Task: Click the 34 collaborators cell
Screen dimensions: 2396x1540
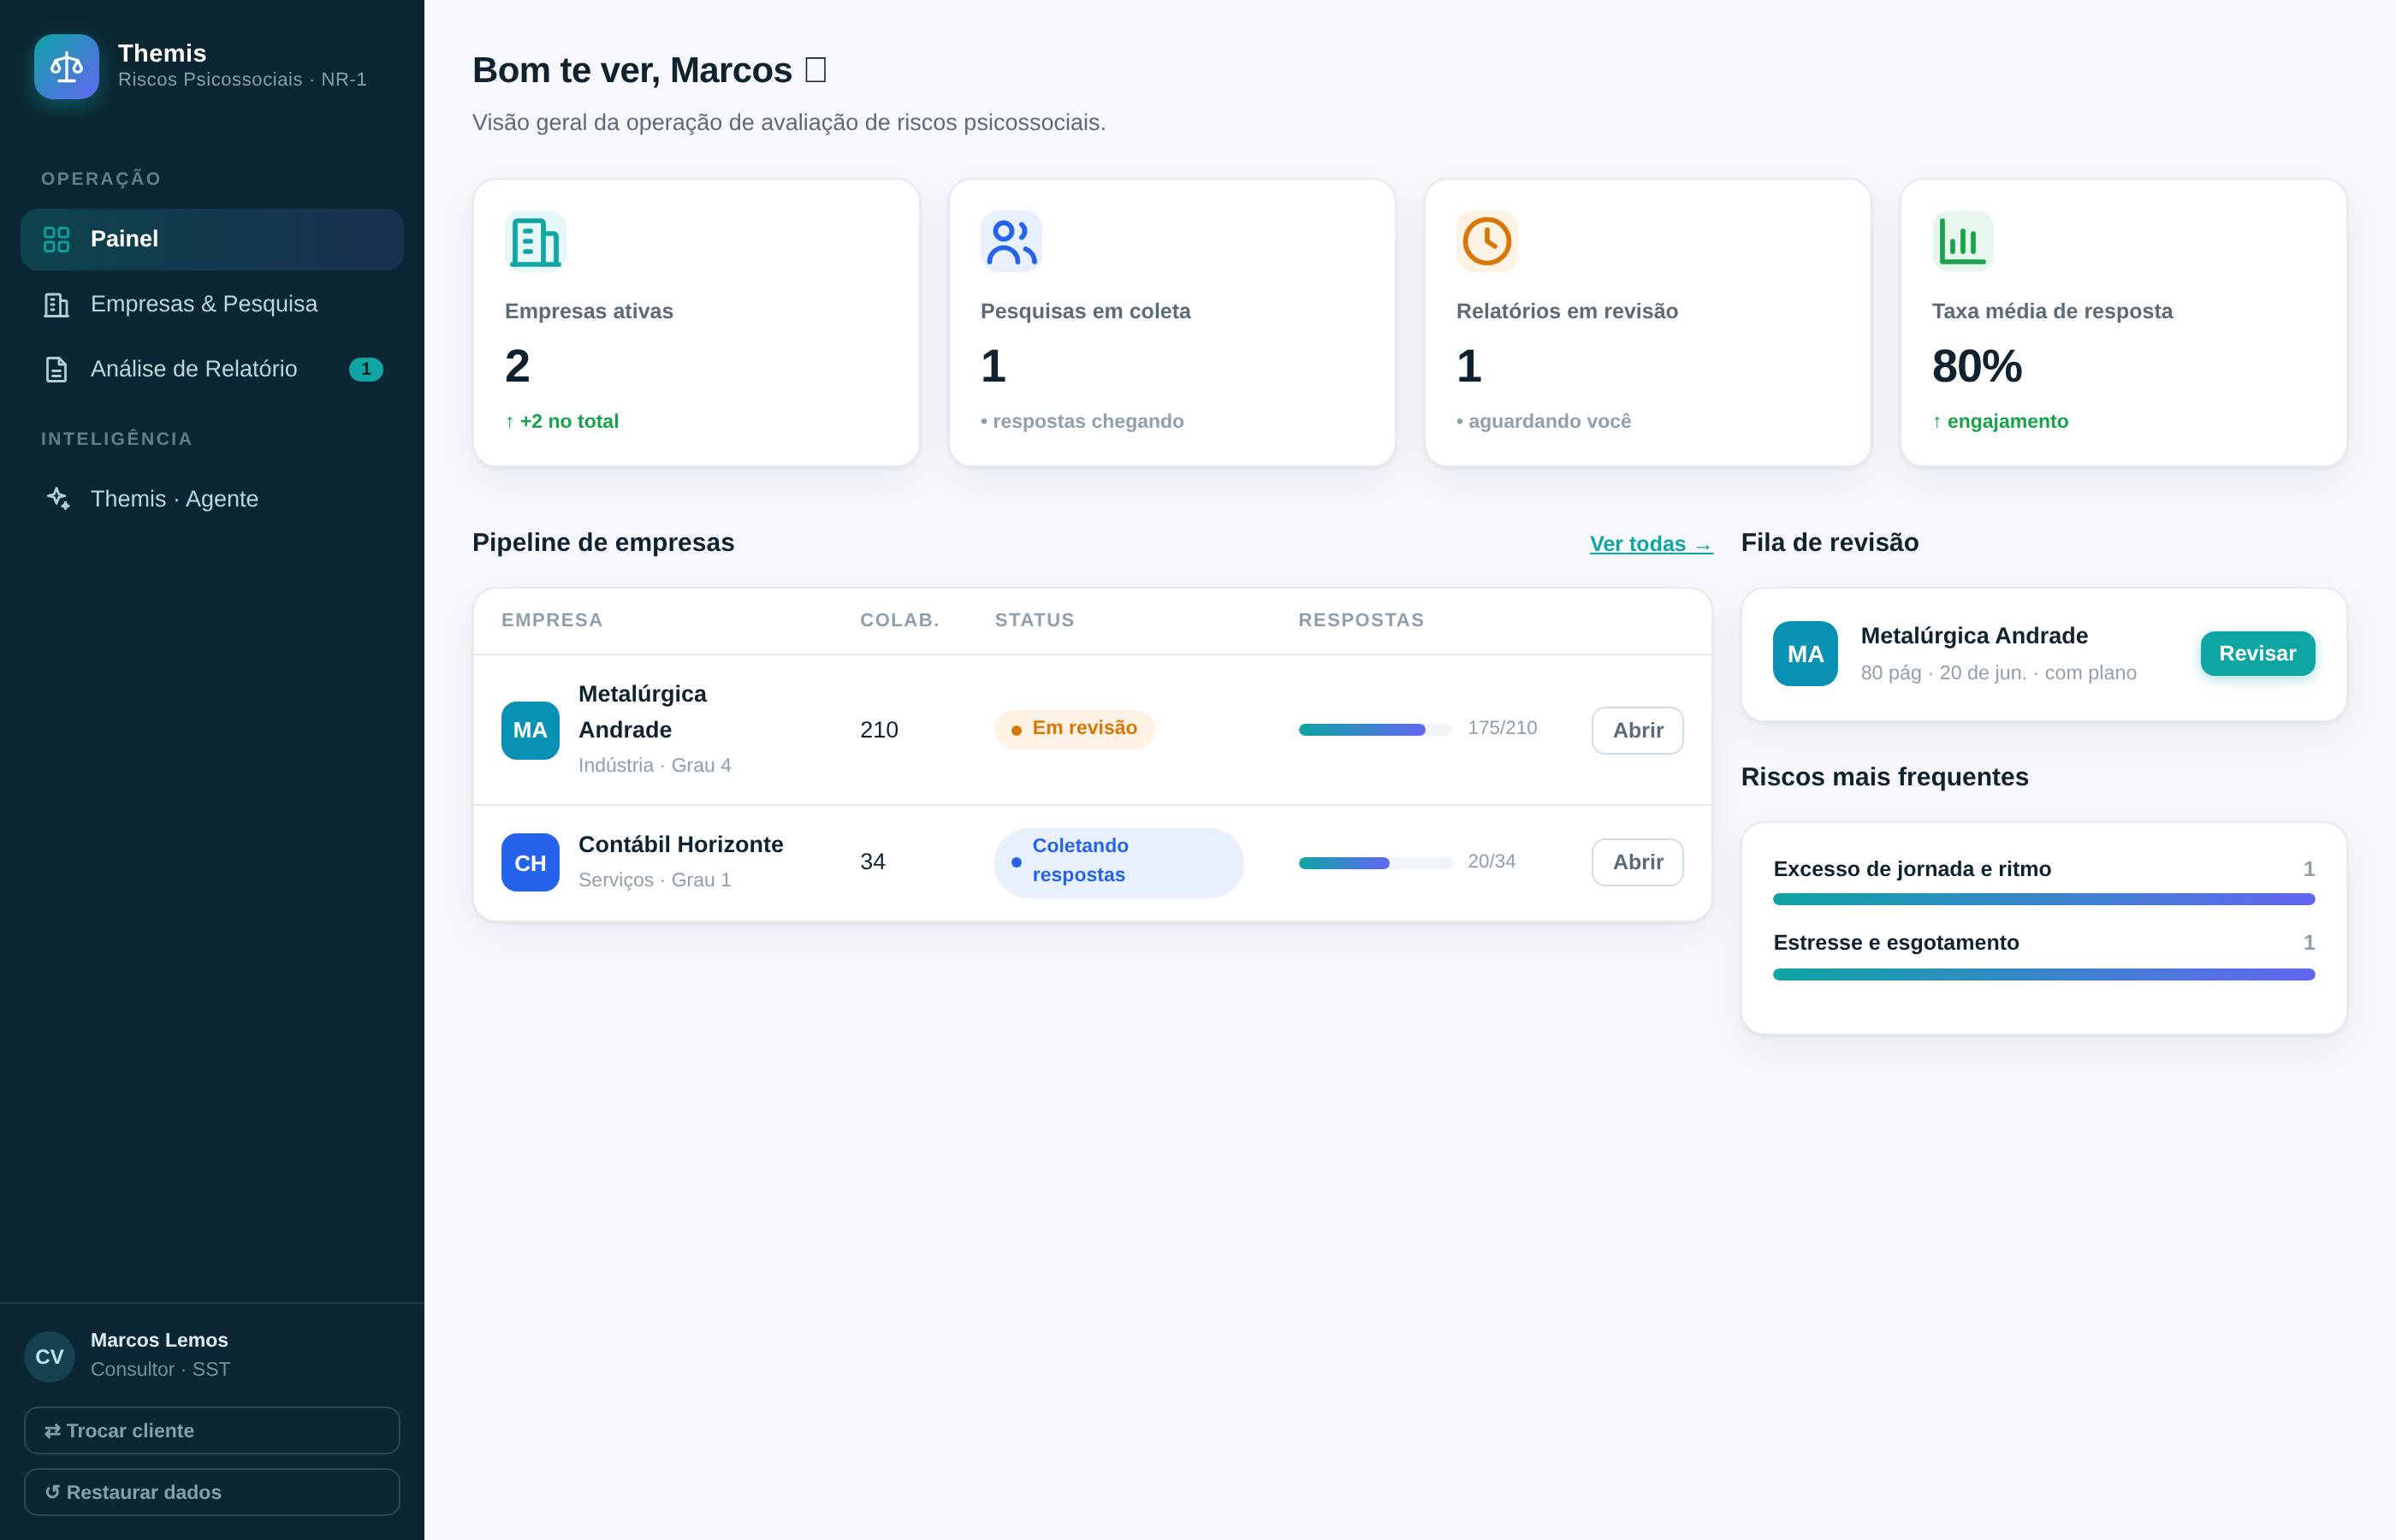Action: click(x=872, y=862)
